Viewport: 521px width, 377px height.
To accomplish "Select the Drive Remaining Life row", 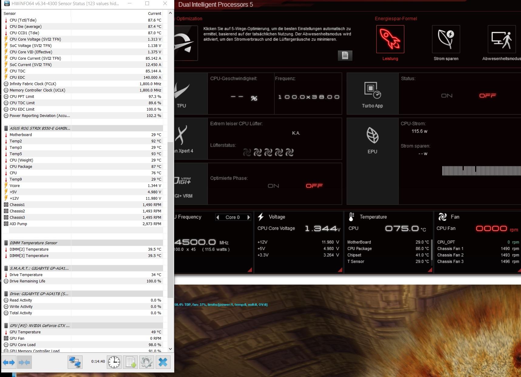I will [82, 281].
